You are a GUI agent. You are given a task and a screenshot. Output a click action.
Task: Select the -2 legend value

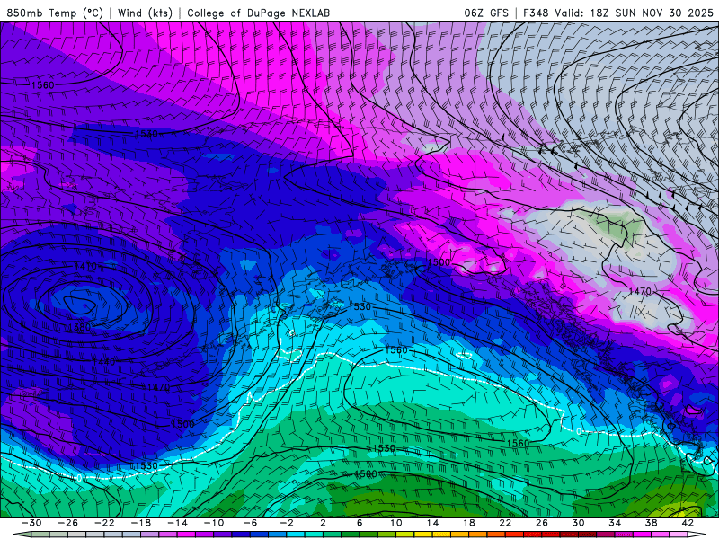coord(287,523)
